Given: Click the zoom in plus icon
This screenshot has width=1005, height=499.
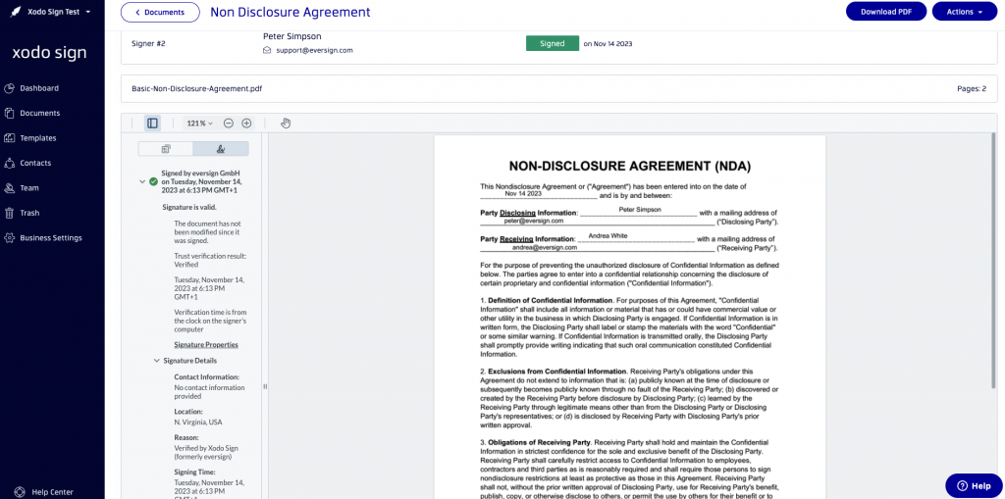Looking at the screenshot, I should [x=246, y=124].
